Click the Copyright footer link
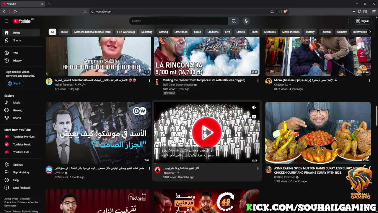This screenshot has height=213, width=378. pyautogui.click(x=25, y=199)
